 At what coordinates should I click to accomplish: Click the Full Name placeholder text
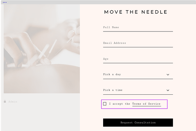(111, 27)
